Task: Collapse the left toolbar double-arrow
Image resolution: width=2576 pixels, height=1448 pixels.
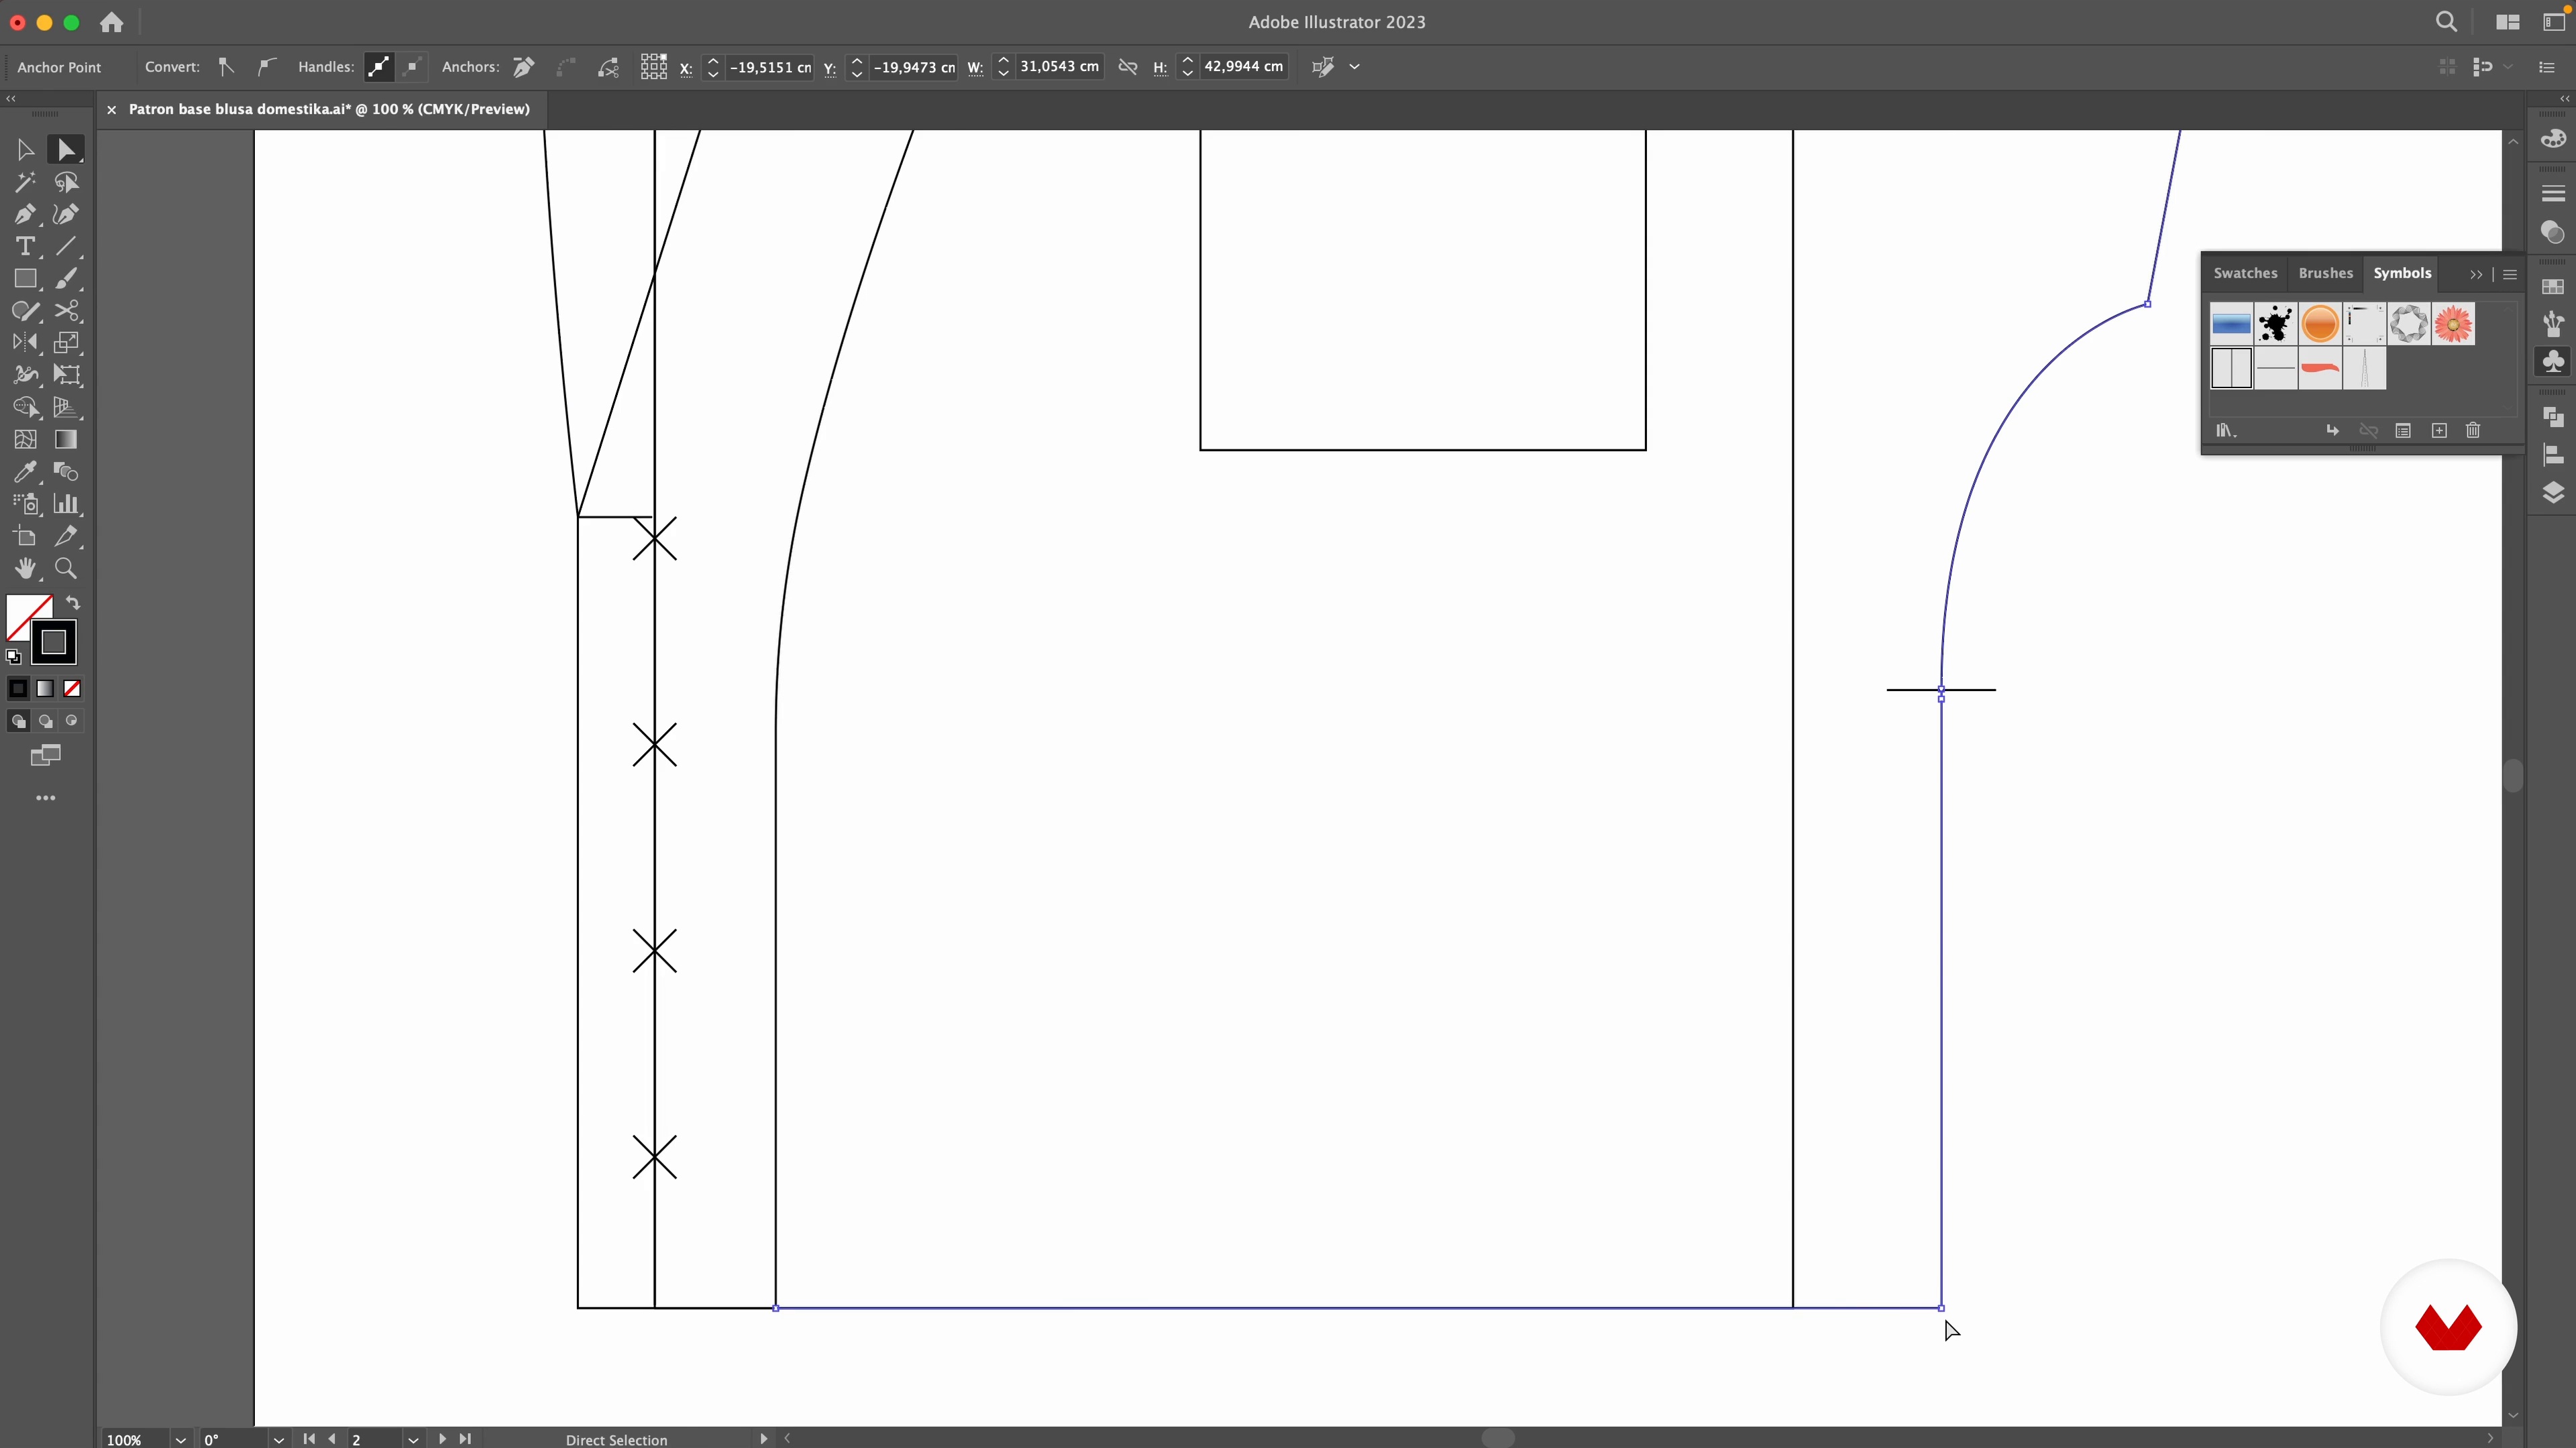Action: point(11,98)
